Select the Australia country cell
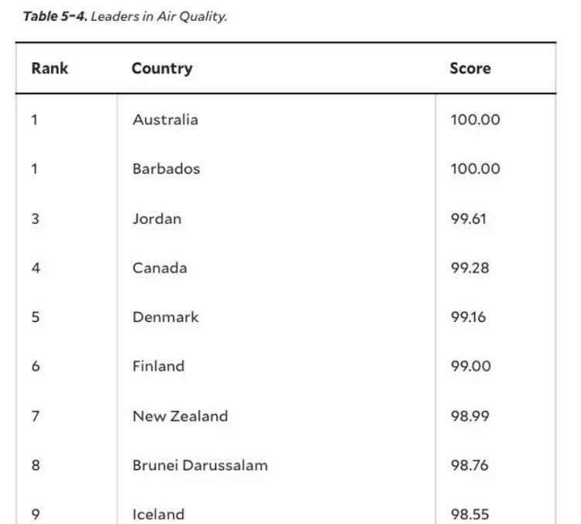The height and width of the screenshot is (524, 581). tap(165, 120)
